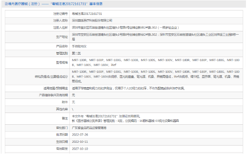Click the 无 value beside 产品储存条件及有效期
The image size is (248, 156).
coord(73,95)
